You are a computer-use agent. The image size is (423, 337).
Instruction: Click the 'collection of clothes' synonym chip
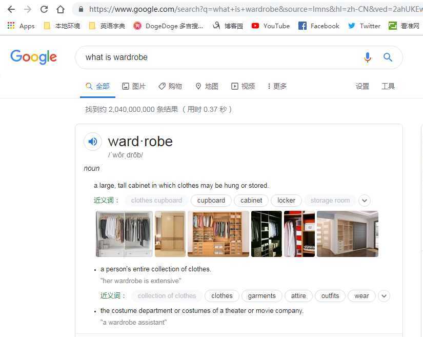[167, 296]
